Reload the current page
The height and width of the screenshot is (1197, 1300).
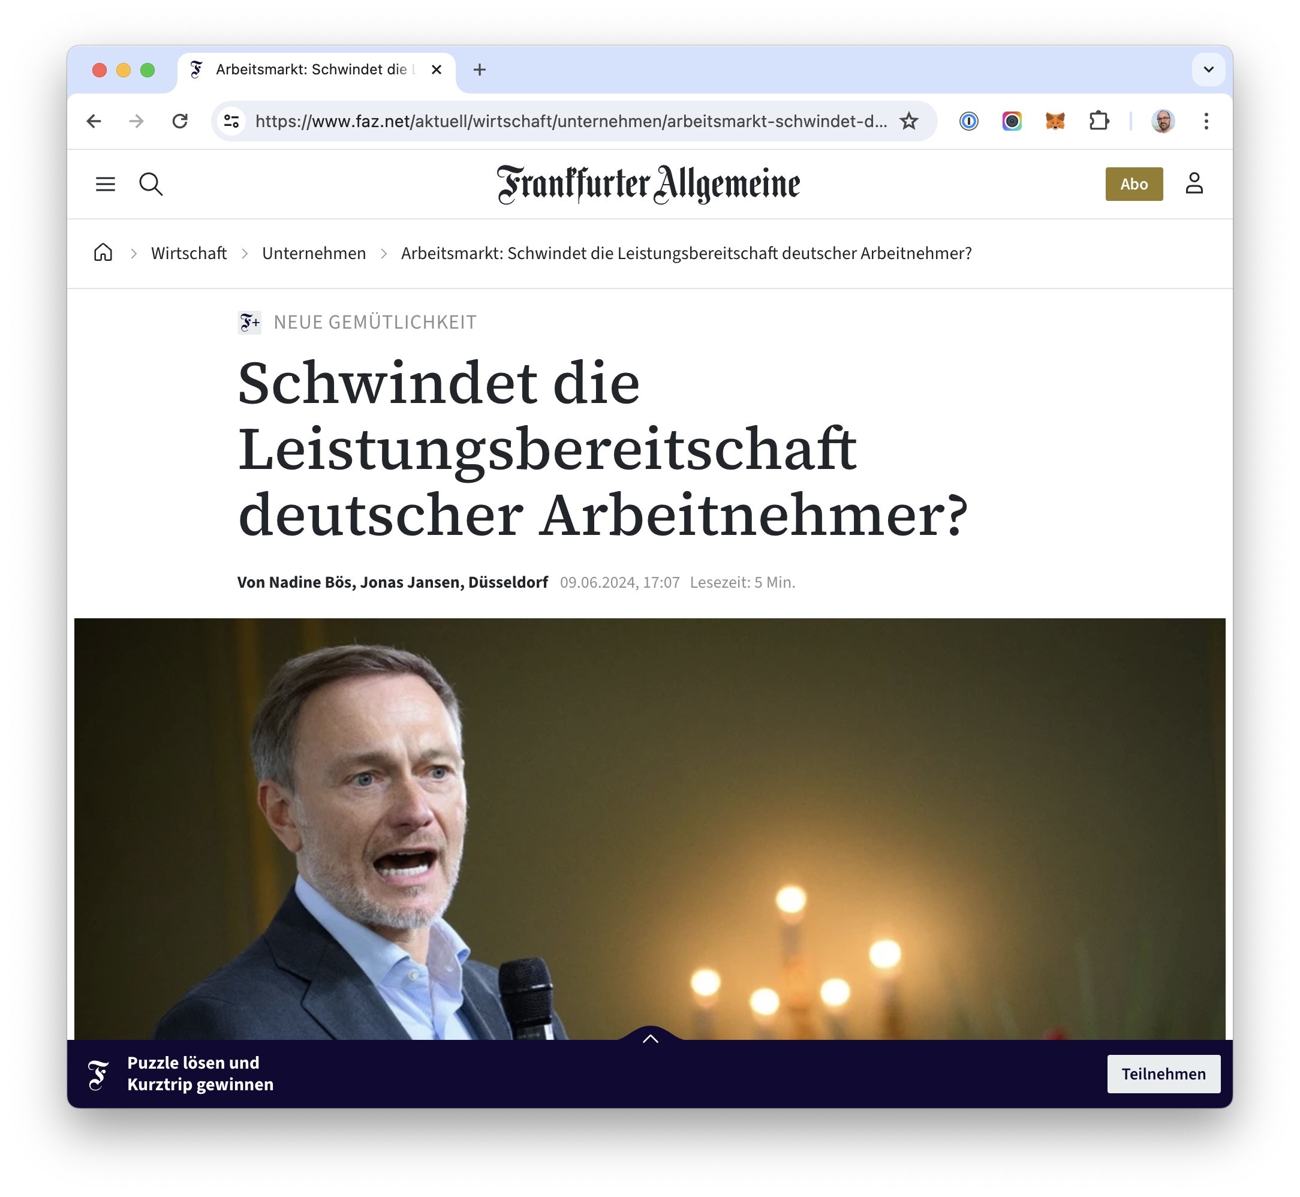point(180,121)
